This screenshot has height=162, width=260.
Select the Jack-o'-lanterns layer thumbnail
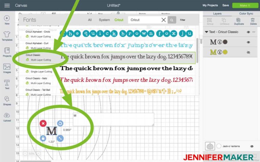pyautogui.click(x=210, y=146)
